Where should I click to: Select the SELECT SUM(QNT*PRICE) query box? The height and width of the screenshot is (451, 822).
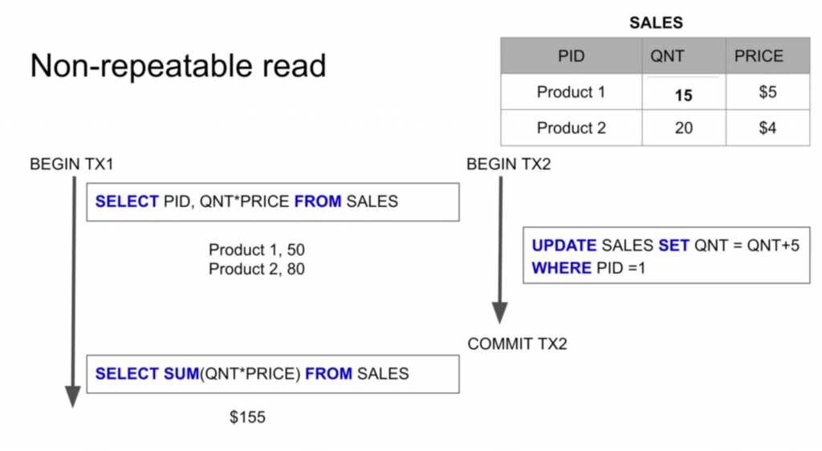tap(273, 374)
